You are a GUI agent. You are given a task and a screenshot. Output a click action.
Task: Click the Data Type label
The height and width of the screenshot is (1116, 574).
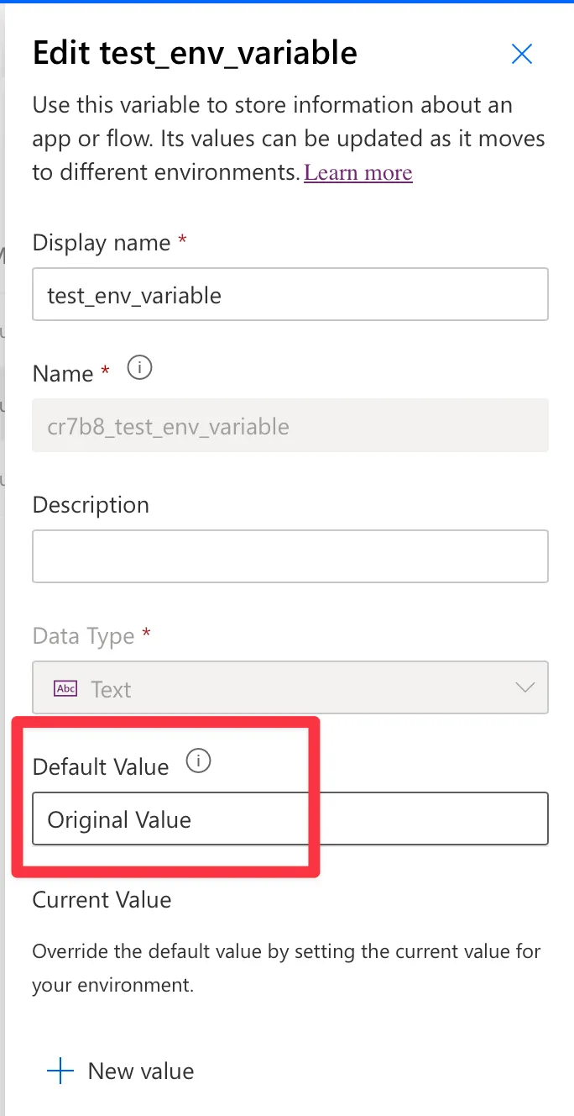click(x=83, y=636)
